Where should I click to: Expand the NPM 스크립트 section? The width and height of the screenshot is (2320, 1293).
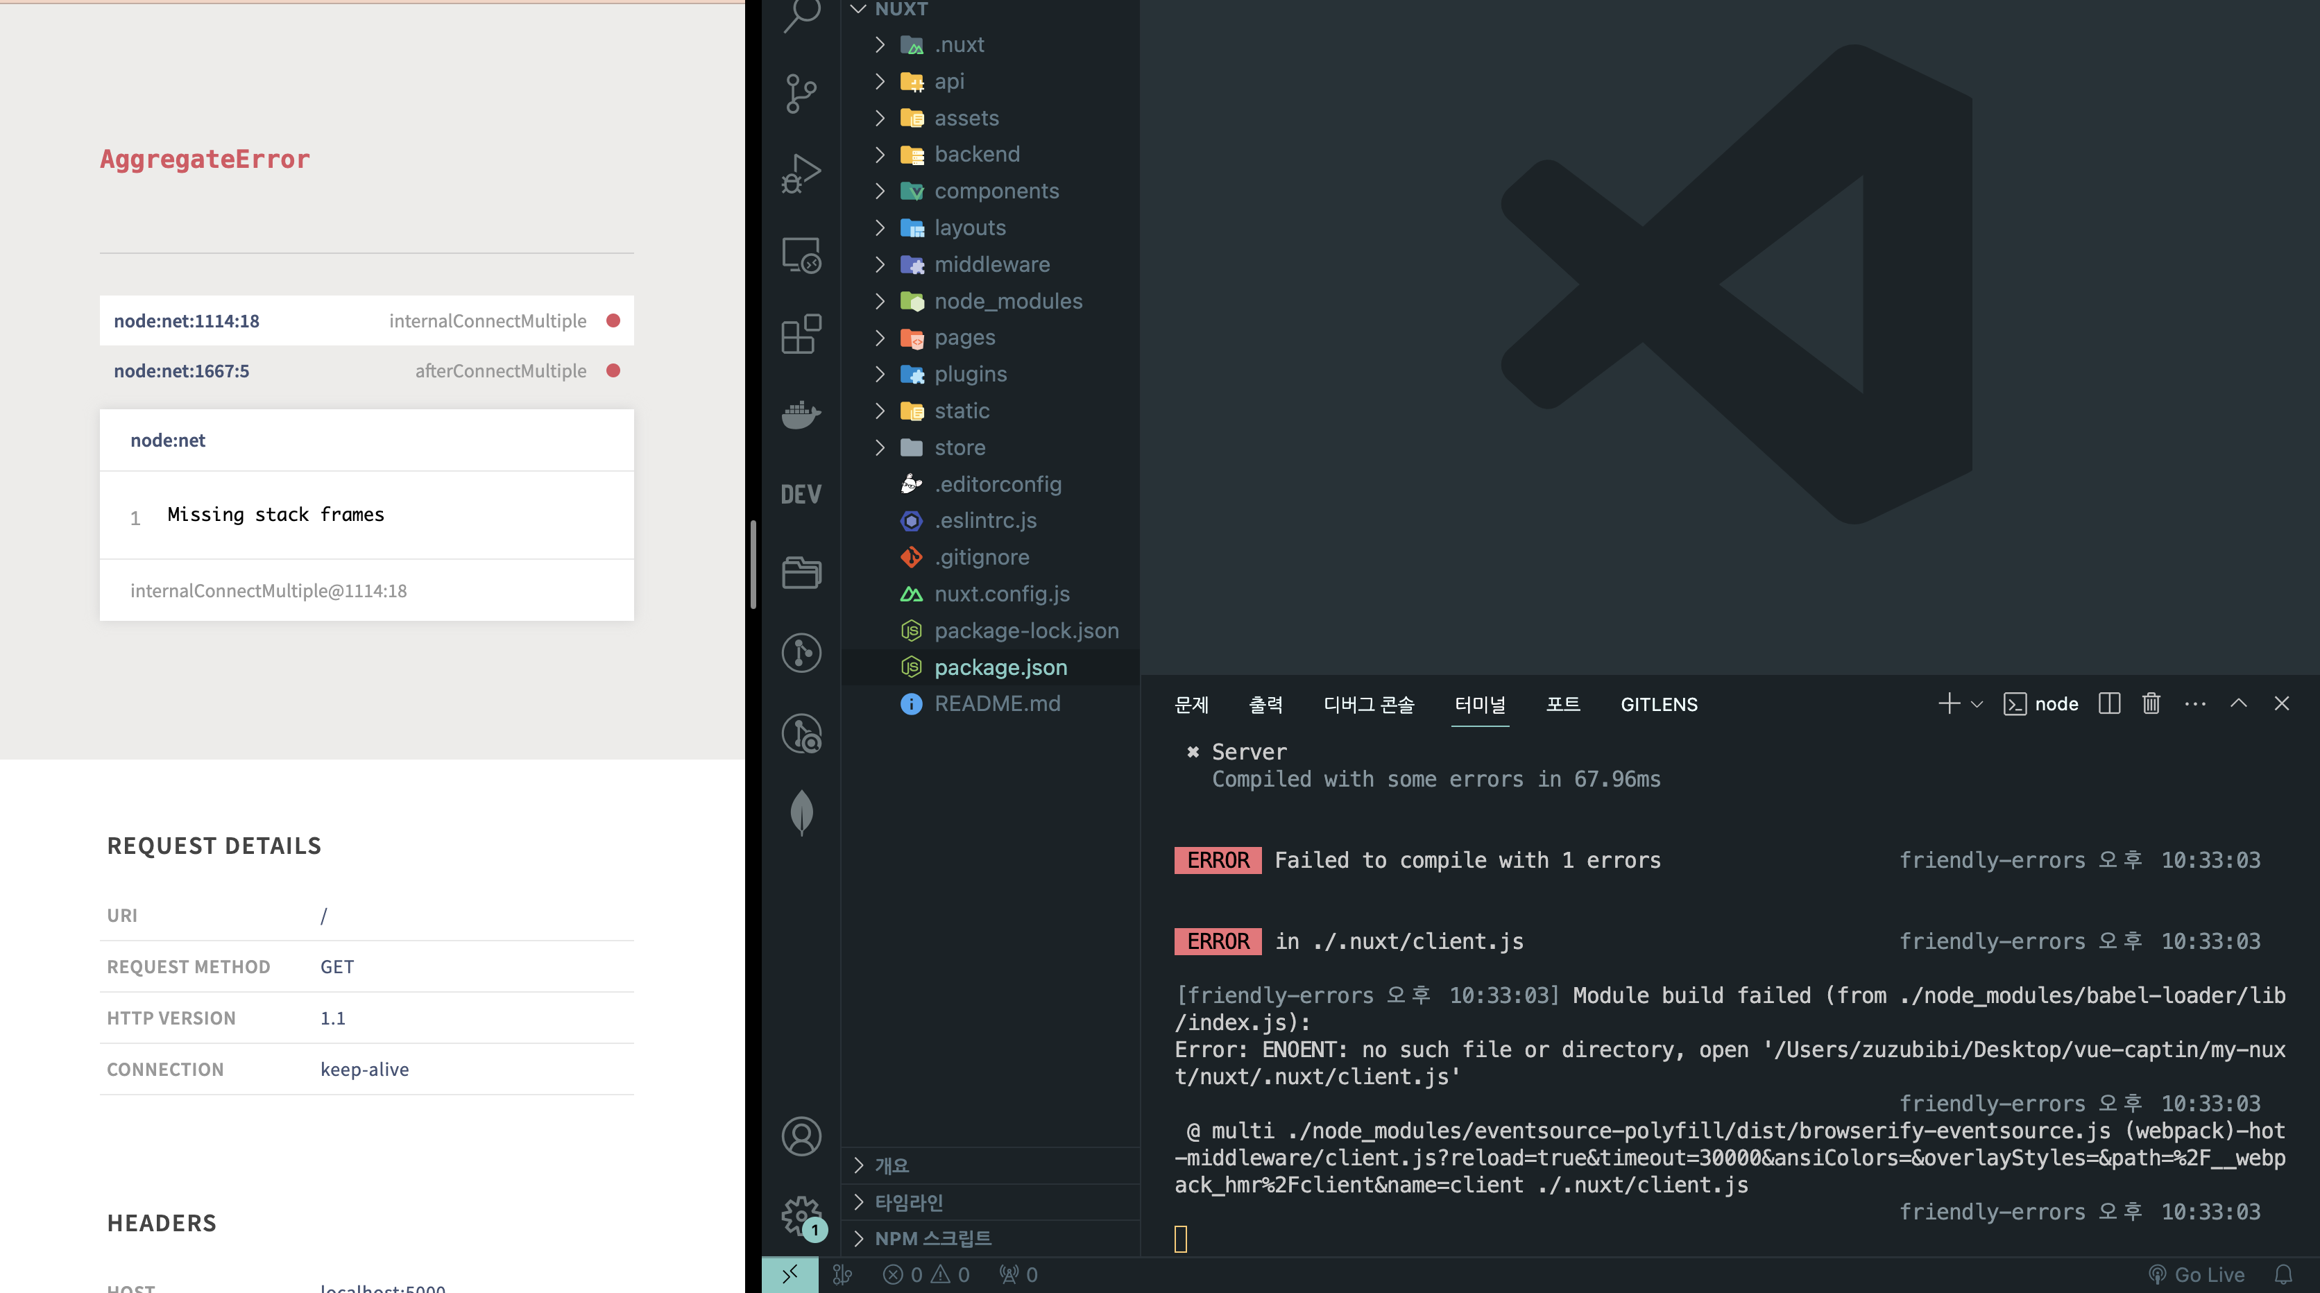(x=932, y=1238)
